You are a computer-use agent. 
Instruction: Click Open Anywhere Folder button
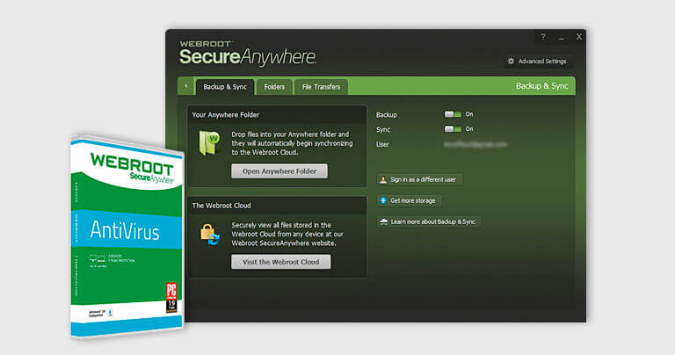point(279,171)
